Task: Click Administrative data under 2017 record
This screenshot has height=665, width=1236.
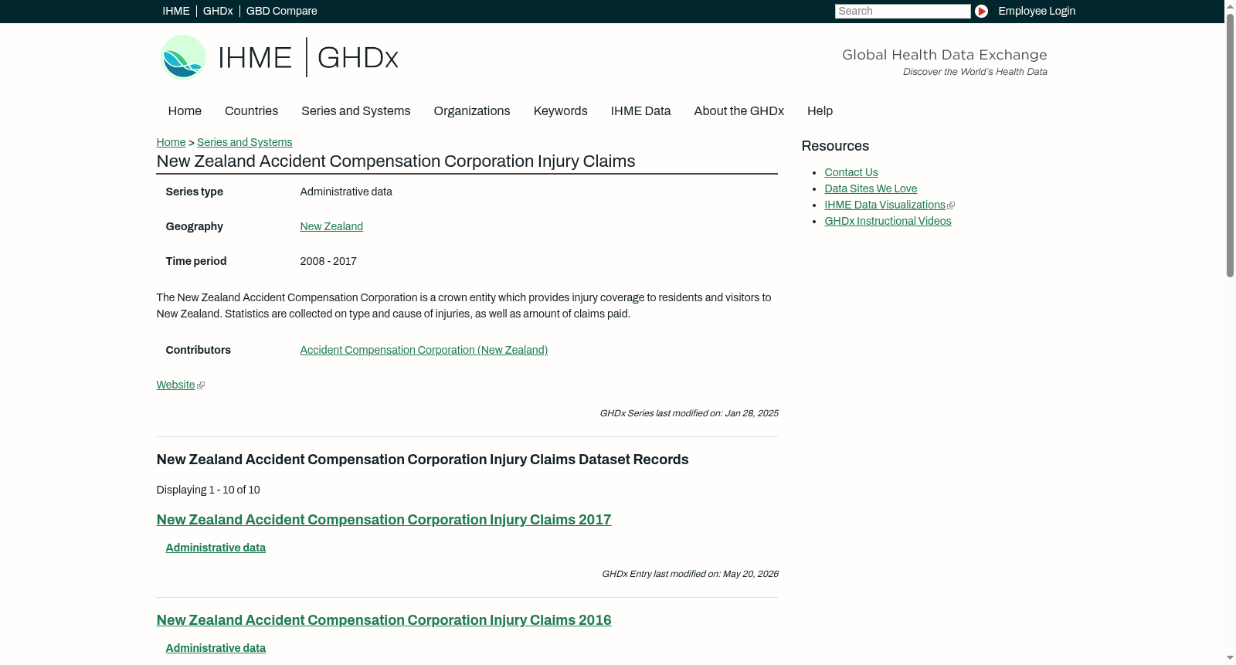Action: 216,548
